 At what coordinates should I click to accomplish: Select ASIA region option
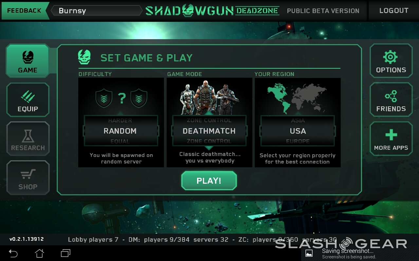pos(298,120)
